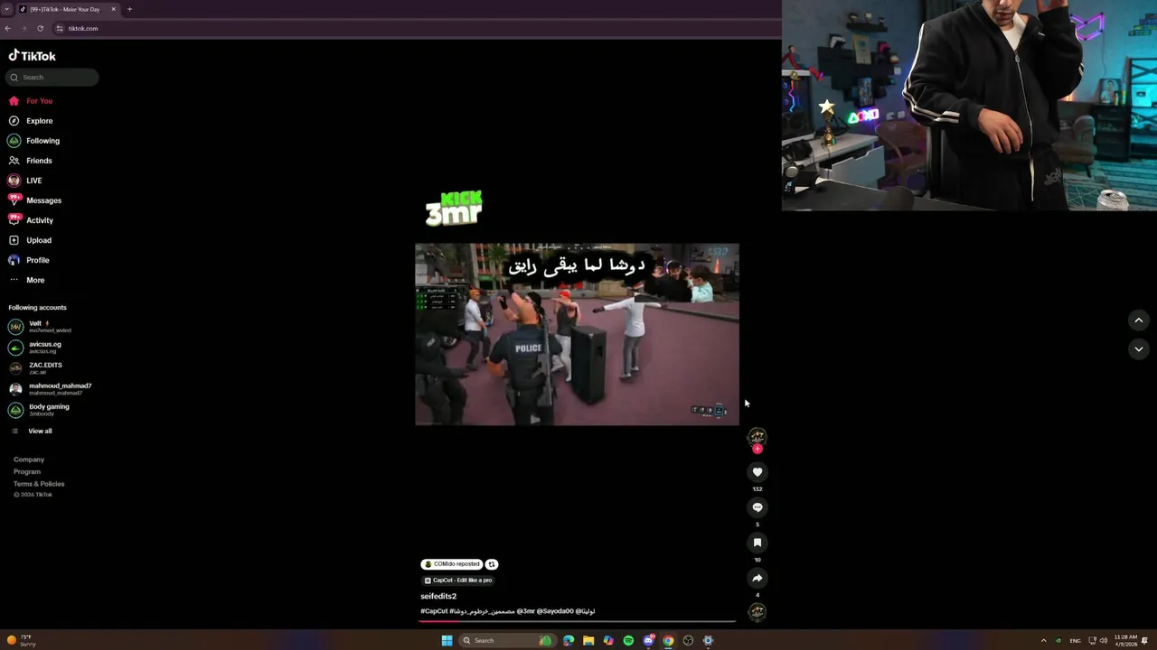Viewport: 1157px width, 650px height.
Task: Open the @3mr mention in caption
Action: click(526, 611)
